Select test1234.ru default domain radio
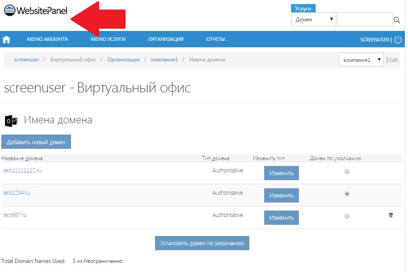 347,194
